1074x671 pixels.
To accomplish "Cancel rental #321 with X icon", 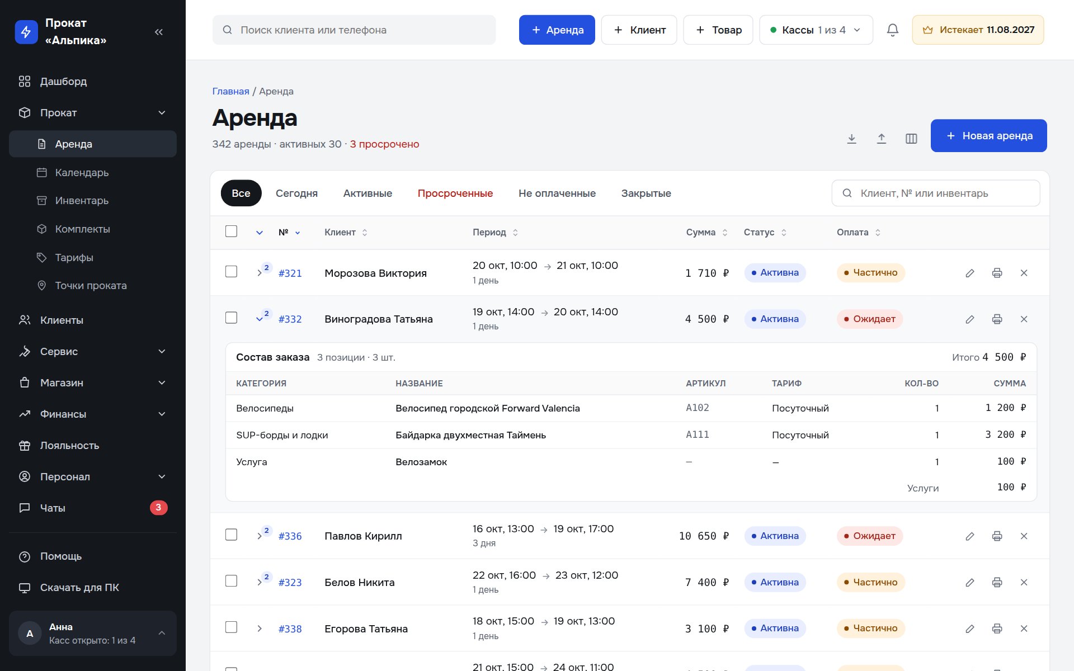I will pos(1024,273).
